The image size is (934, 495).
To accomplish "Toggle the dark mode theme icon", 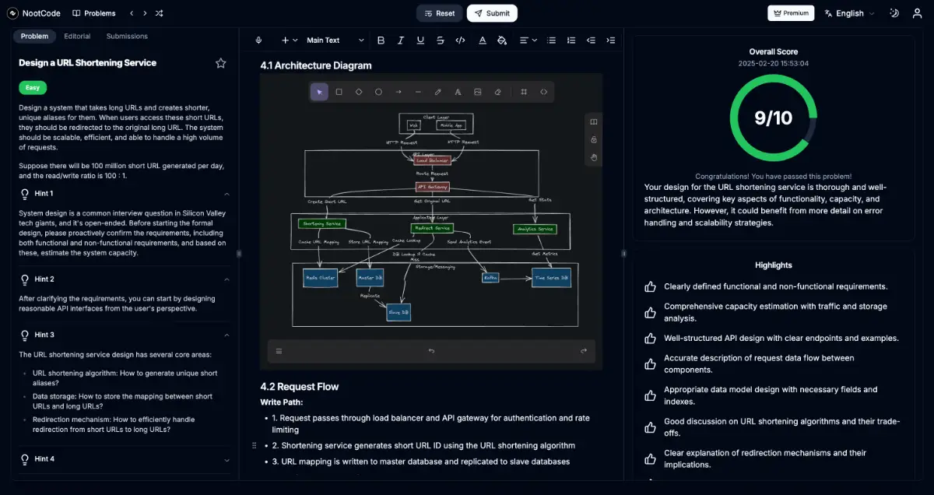I will tap(894, 13).
